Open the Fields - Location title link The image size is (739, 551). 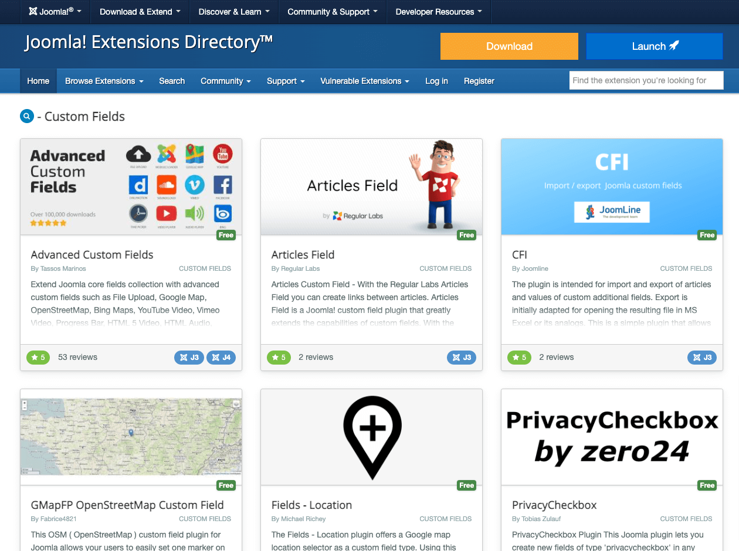click(311, 505)
